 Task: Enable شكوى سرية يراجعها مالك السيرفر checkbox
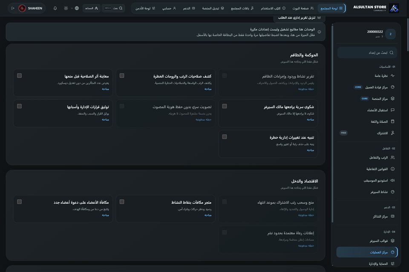[225, 106]
